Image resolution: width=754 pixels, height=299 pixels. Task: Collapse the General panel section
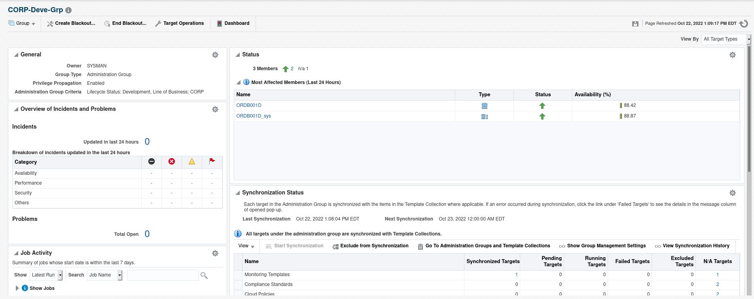tap(16, 55)
